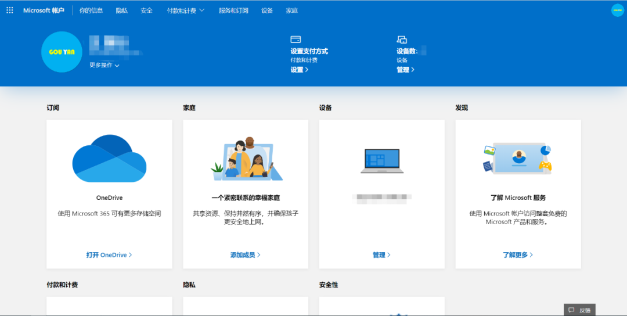Open the 隐私 navigation tab
Screen dimensions: 627x316
click(x=121, y=11)
